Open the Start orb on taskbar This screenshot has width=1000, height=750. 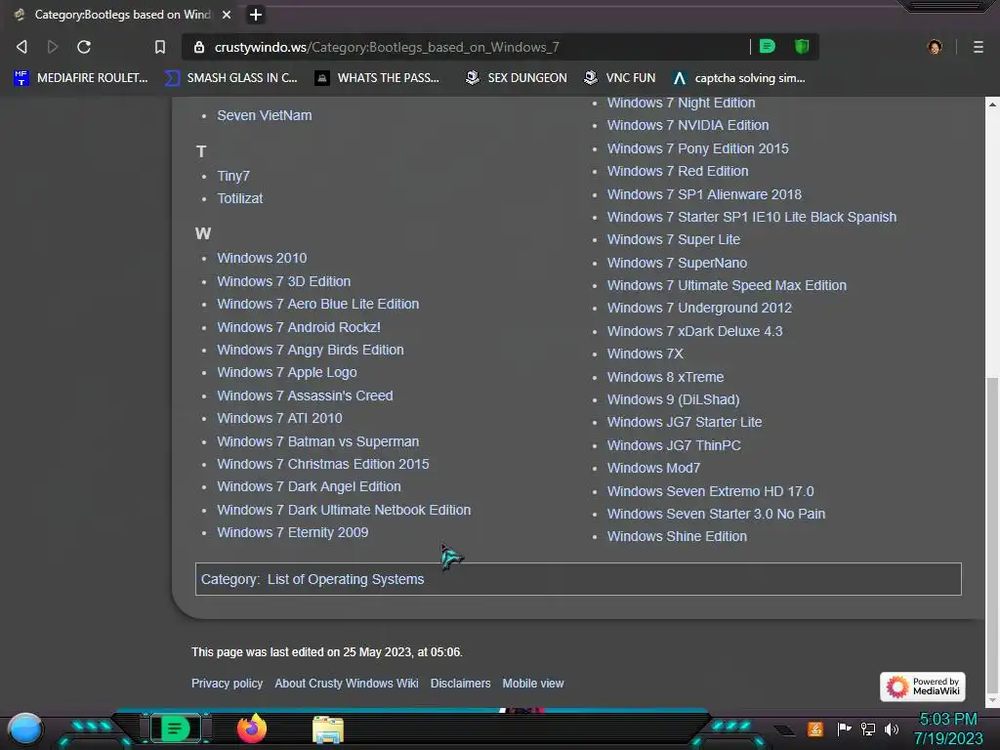pyautogui.click(x=24, y=729)
